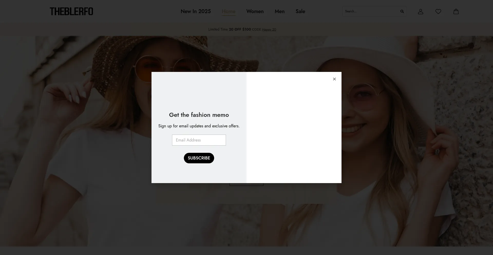Open the Sale menu item
Image resolution: width=493 pixels, height=255 pixels.
point(300,11)
